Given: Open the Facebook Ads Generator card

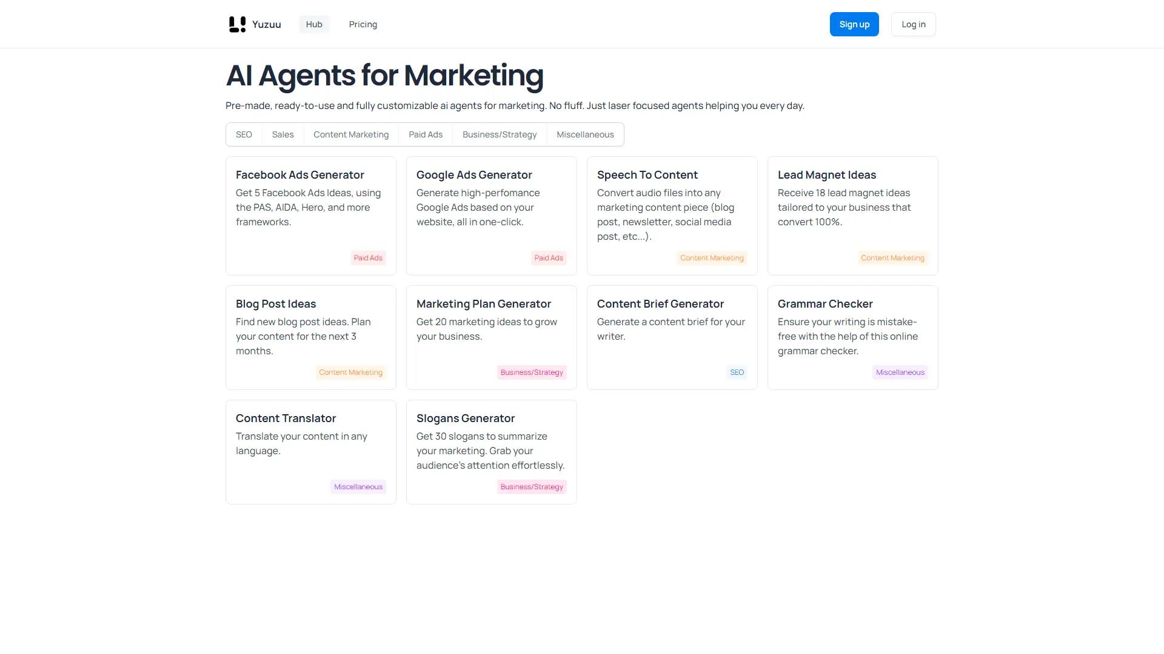Looking at the screenshot, I should coord(310,216).
